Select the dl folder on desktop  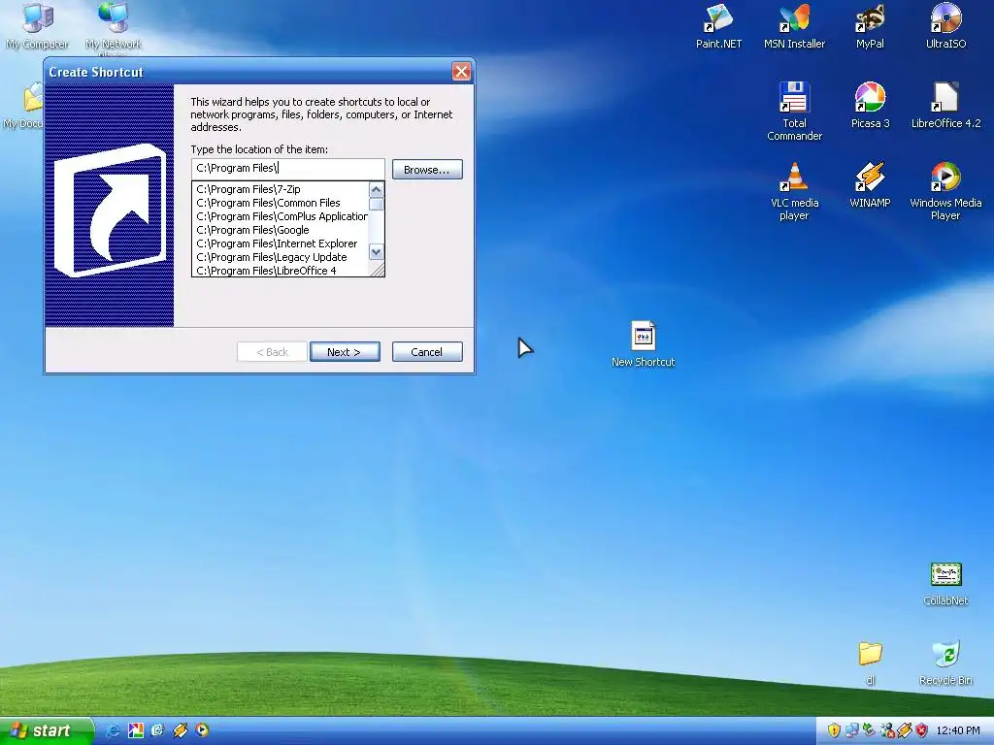pyautogui.click(x=871, y=663)
